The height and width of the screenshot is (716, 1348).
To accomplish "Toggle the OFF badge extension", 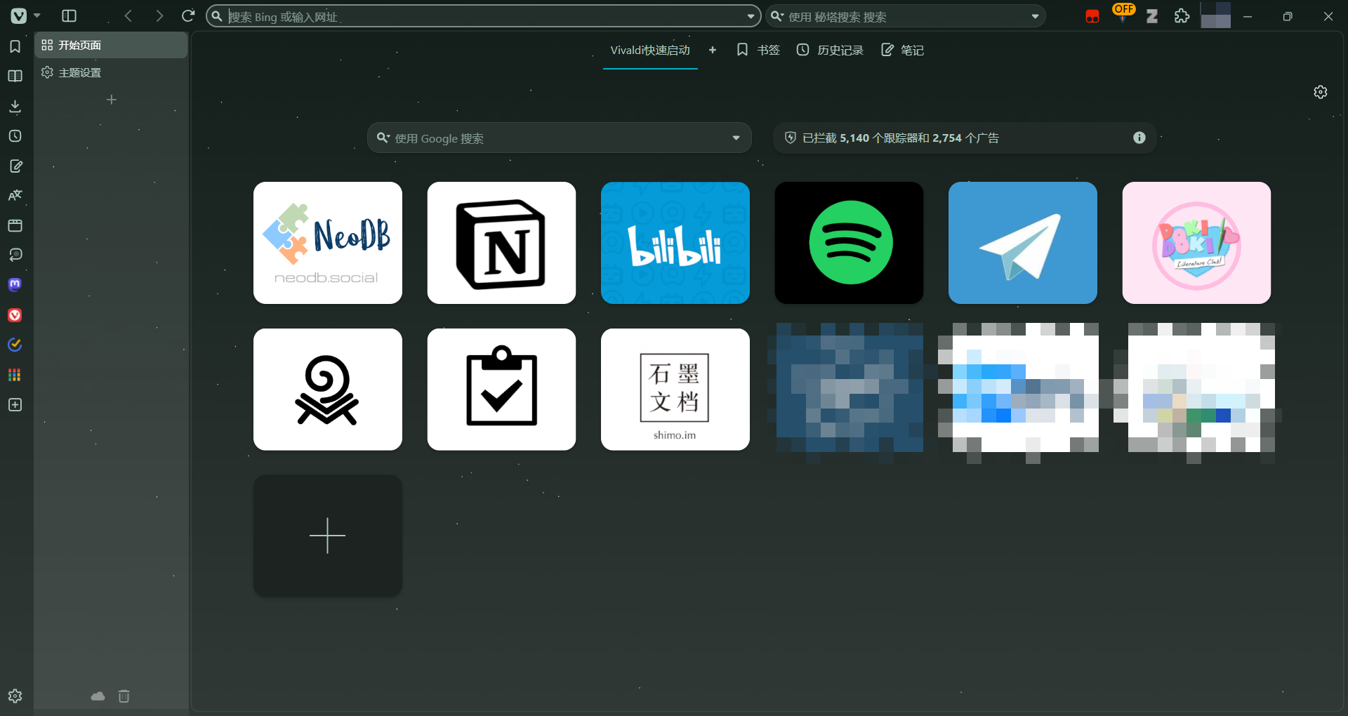I will click(x=1123, y=13).
